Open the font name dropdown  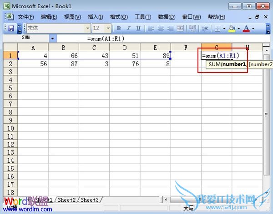[87, 28]
